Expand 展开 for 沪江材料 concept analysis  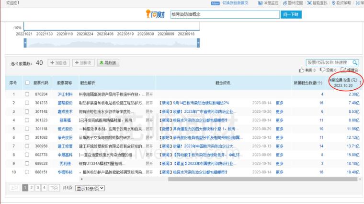[x=149, y=94]
